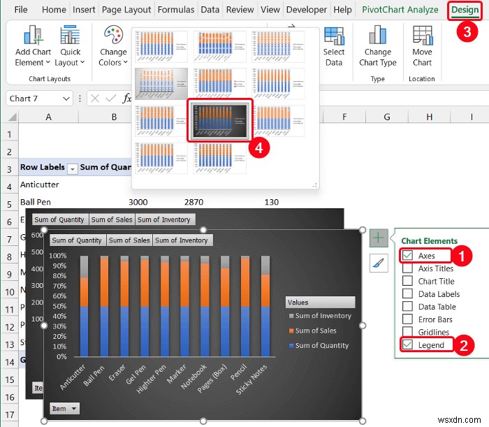Viewport: 489px width, 427px height.
Task: Click the cell containing 130
Action: 271,202
